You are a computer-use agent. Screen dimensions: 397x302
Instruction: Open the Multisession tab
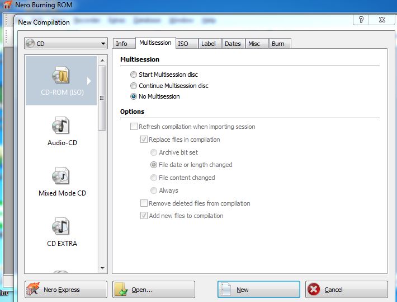pyautogui.click(x=155, y=43)
